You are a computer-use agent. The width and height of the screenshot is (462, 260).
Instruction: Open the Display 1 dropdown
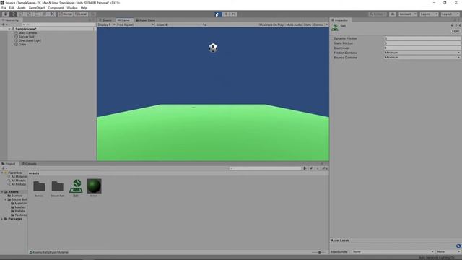[106, 25]
